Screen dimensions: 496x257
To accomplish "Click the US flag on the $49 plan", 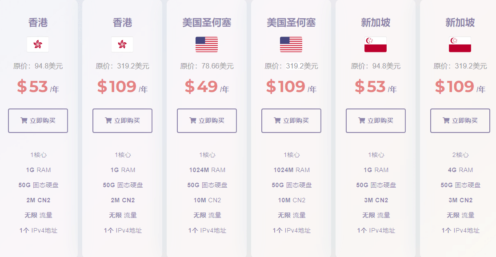I will [207, 44].
